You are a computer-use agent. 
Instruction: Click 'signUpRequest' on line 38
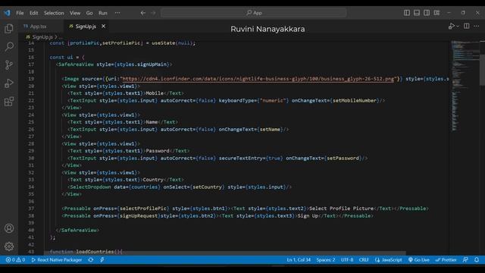139,215
